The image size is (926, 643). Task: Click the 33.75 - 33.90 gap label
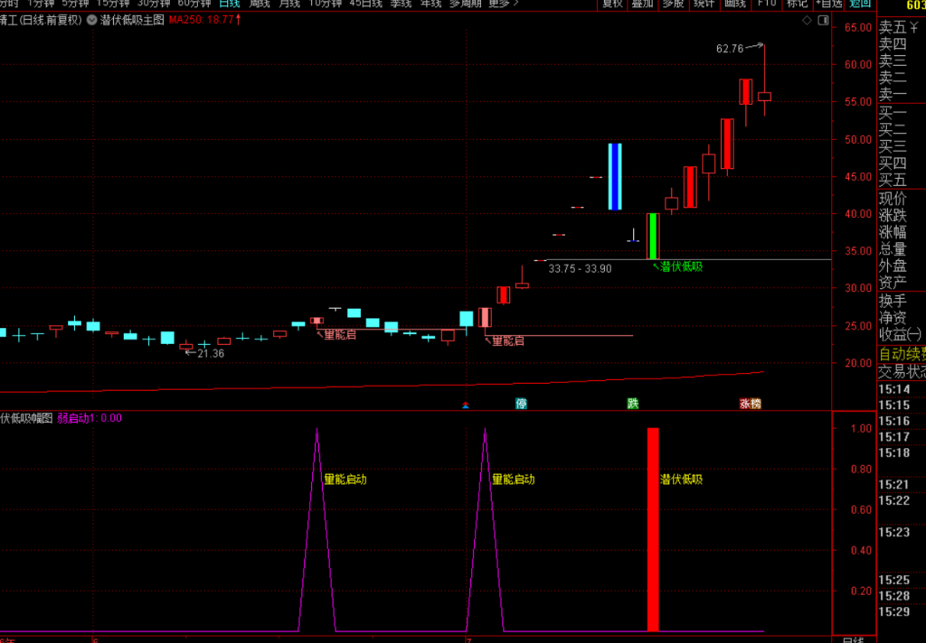click(x=580, y=268)
